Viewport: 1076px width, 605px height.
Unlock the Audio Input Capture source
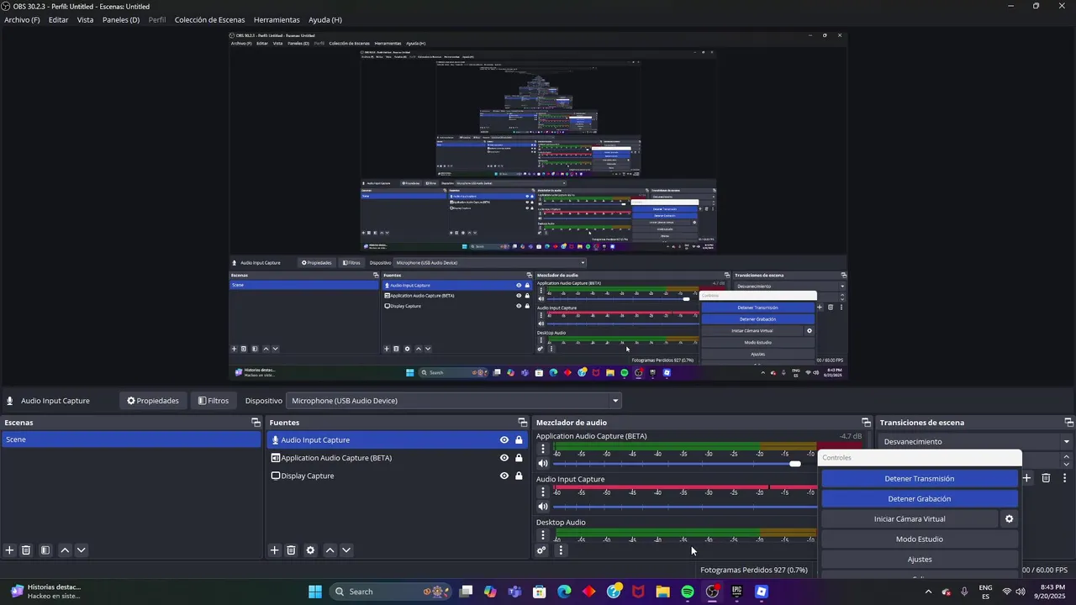(x=519, y=440)
